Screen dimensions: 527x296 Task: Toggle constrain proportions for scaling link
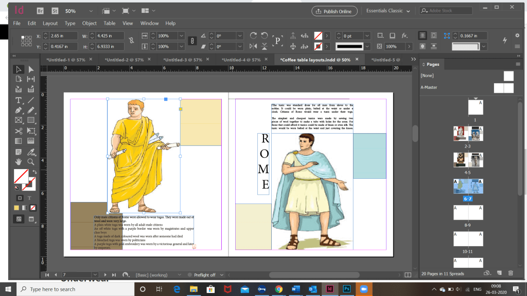click(x=192, y=41)
